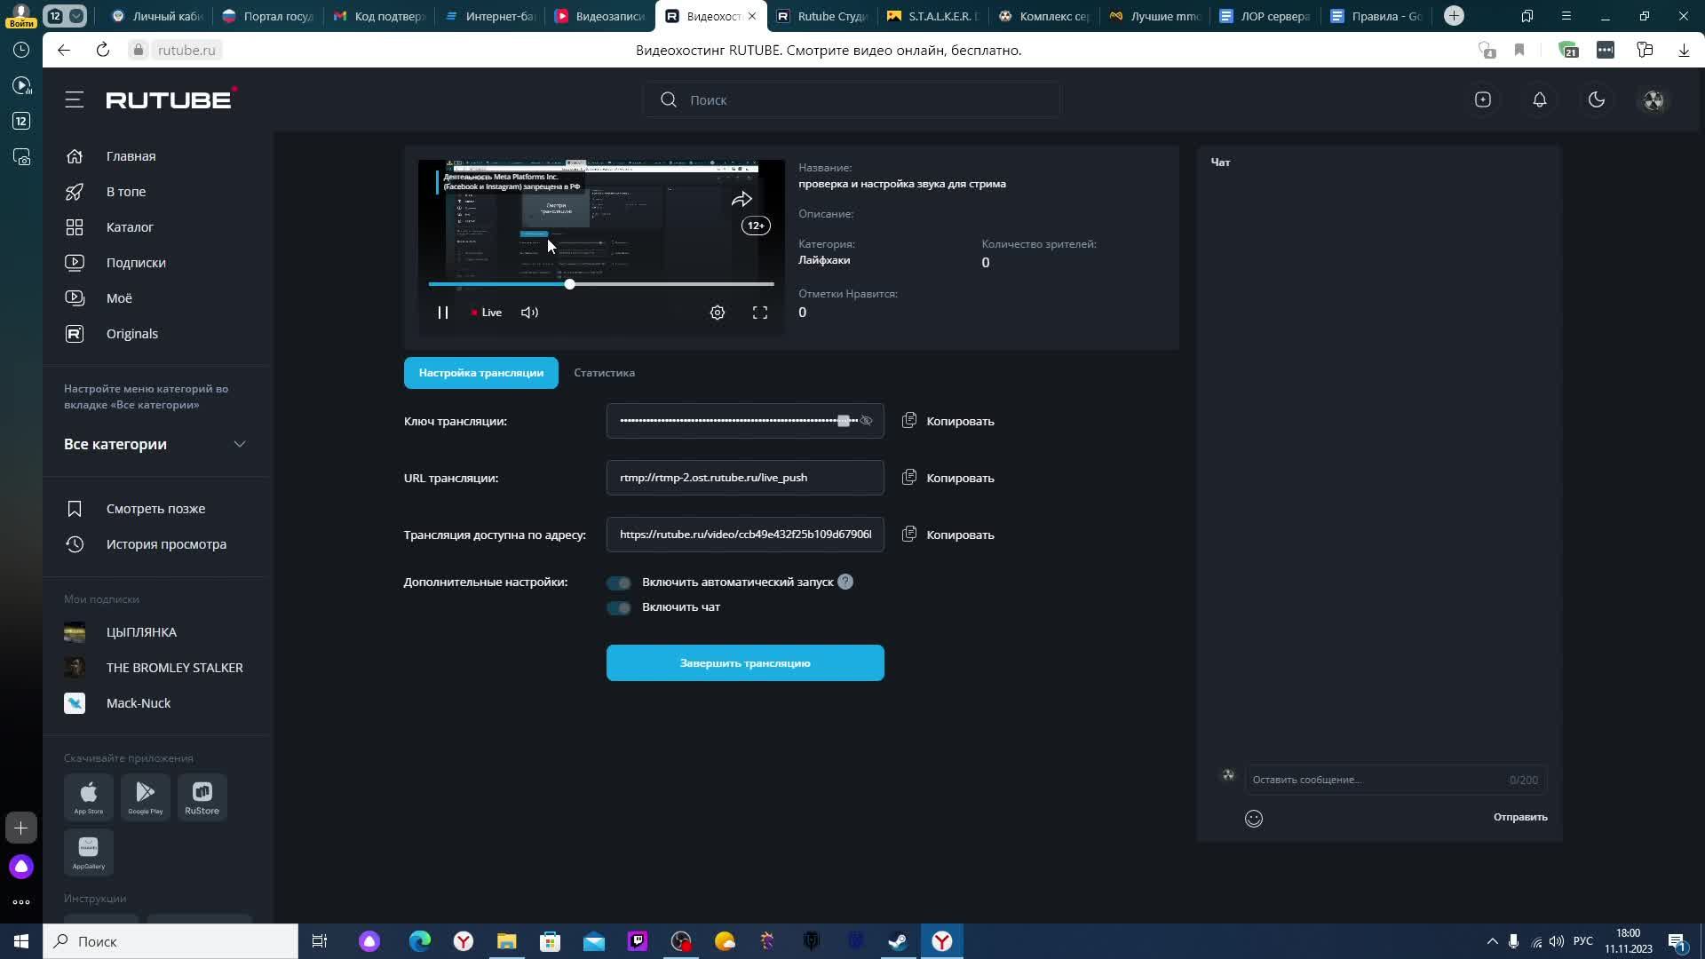Open browser downloads icon
The height and width of the screenshot is (959, 1705).
pos(1684,50)
